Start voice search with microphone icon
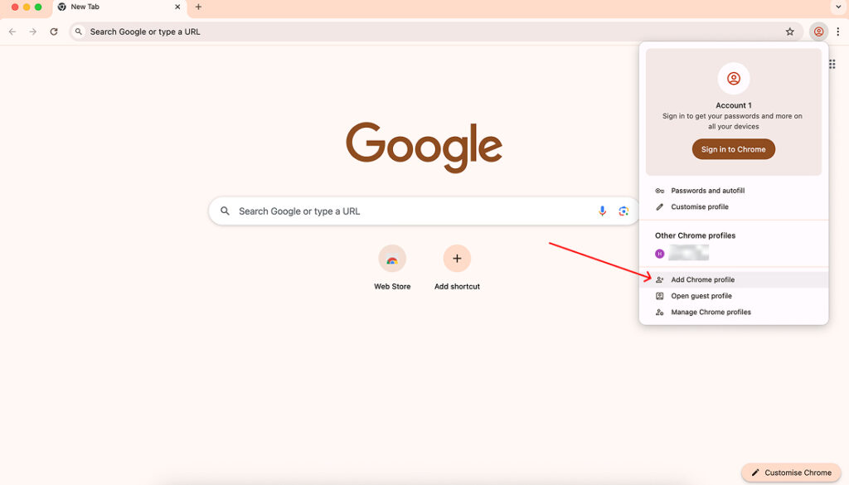Image resolution: width=849 pixels, height=485 pixels. tap(603, 211)
